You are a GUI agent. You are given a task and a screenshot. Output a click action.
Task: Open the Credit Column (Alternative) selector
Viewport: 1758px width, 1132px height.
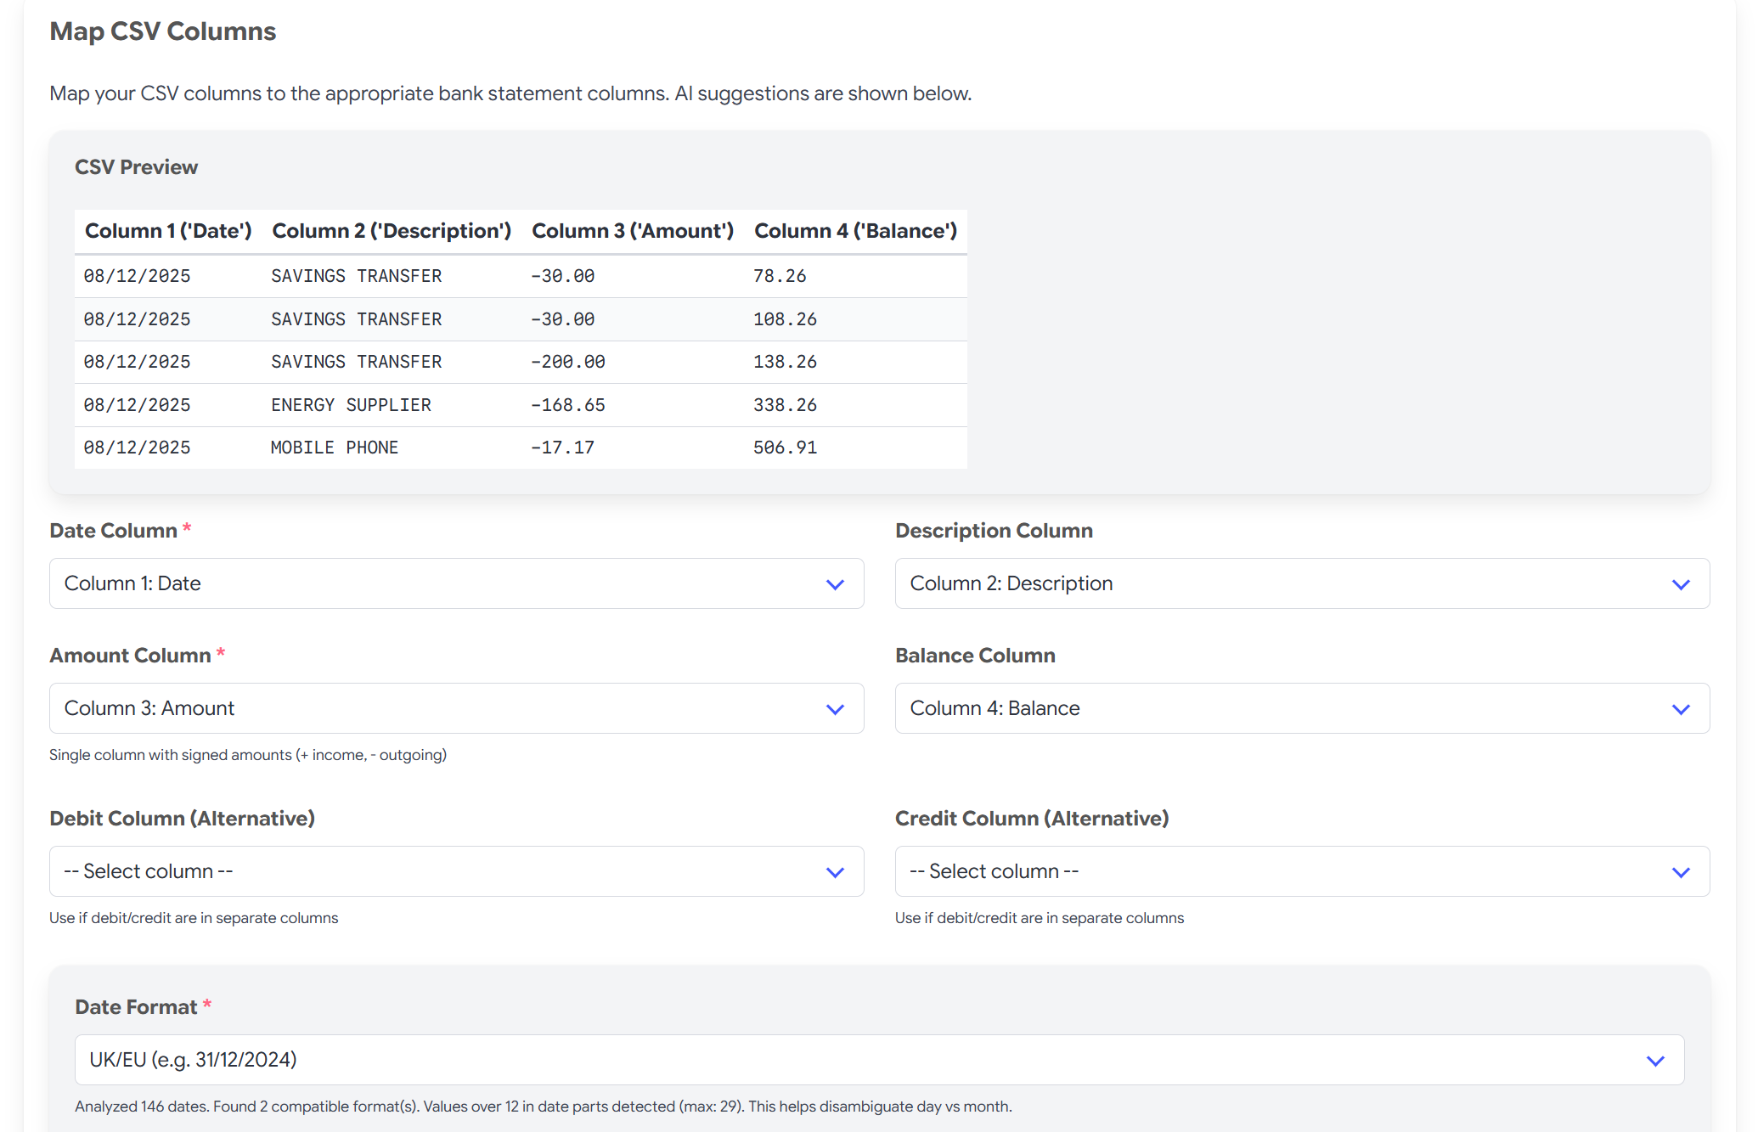pyautogui.click(x=1301, y=870)
